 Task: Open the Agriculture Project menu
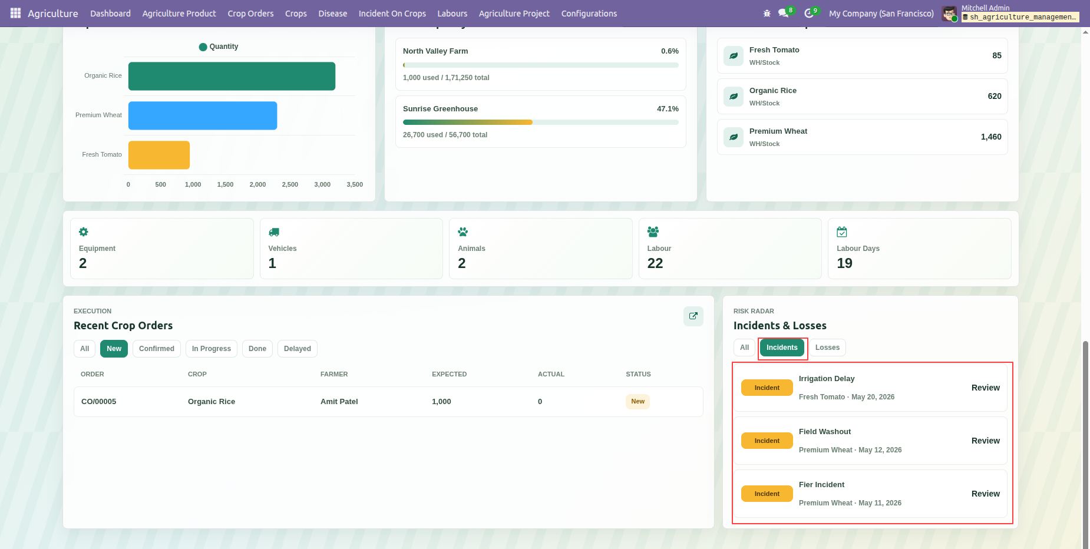pos(514,13)
